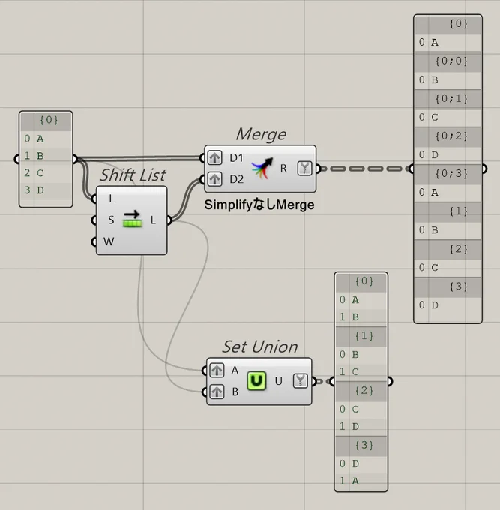Click the Merge D2 input label

point(236,179)
